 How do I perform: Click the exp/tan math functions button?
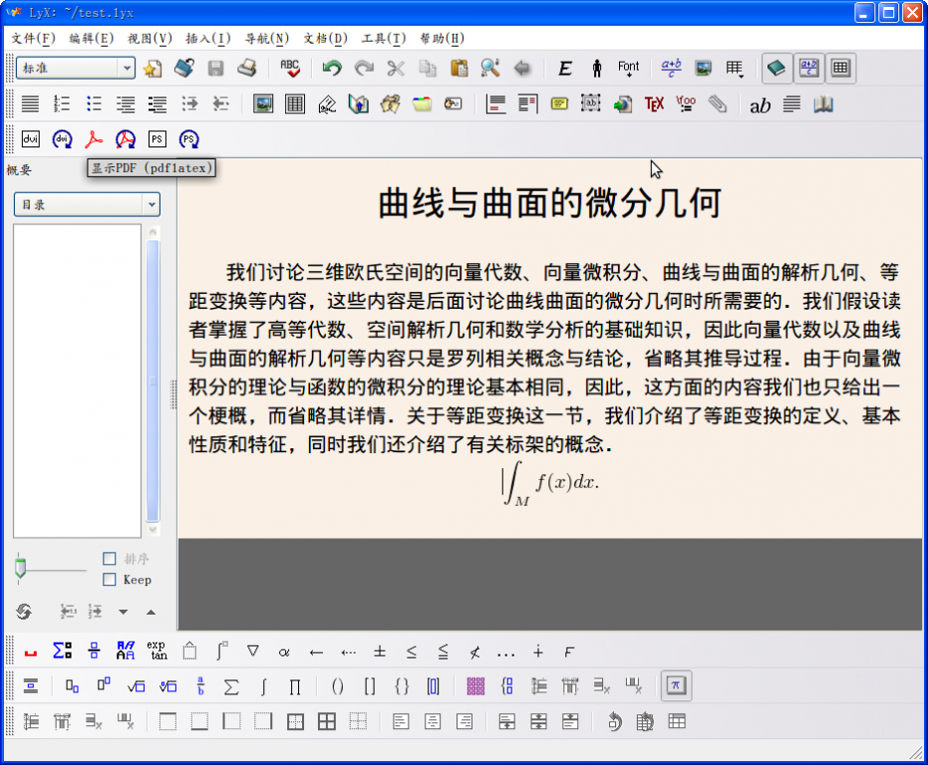point(157,652)
